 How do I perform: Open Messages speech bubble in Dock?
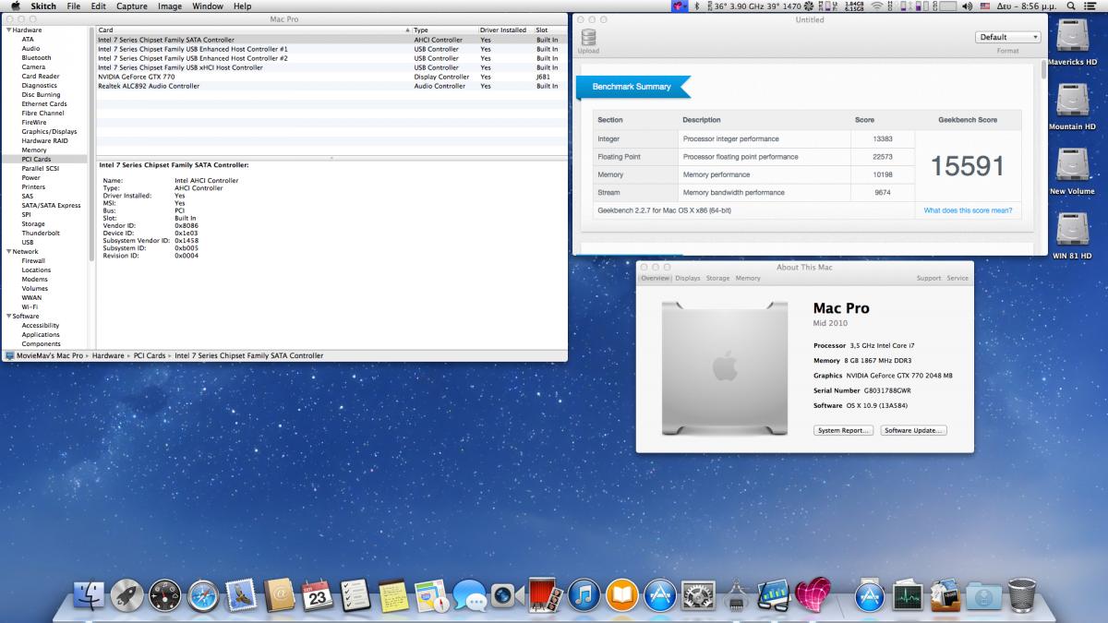point(470,596)
